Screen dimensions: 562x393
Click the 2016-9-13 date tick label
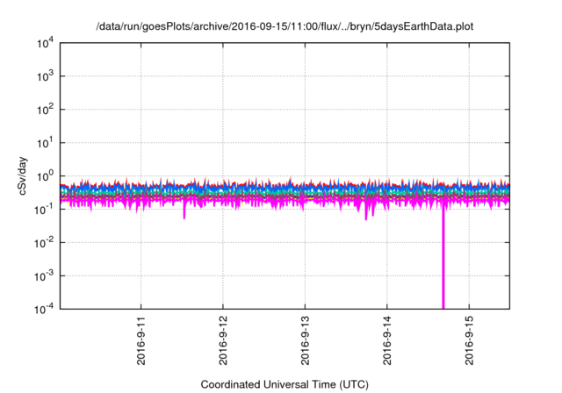(305, 340)
